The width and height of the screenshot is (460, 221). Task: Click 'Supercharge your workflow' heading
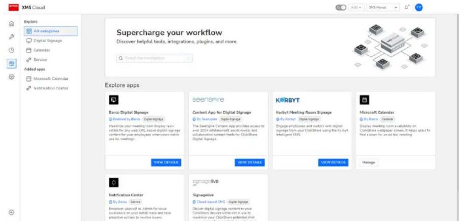169,33
